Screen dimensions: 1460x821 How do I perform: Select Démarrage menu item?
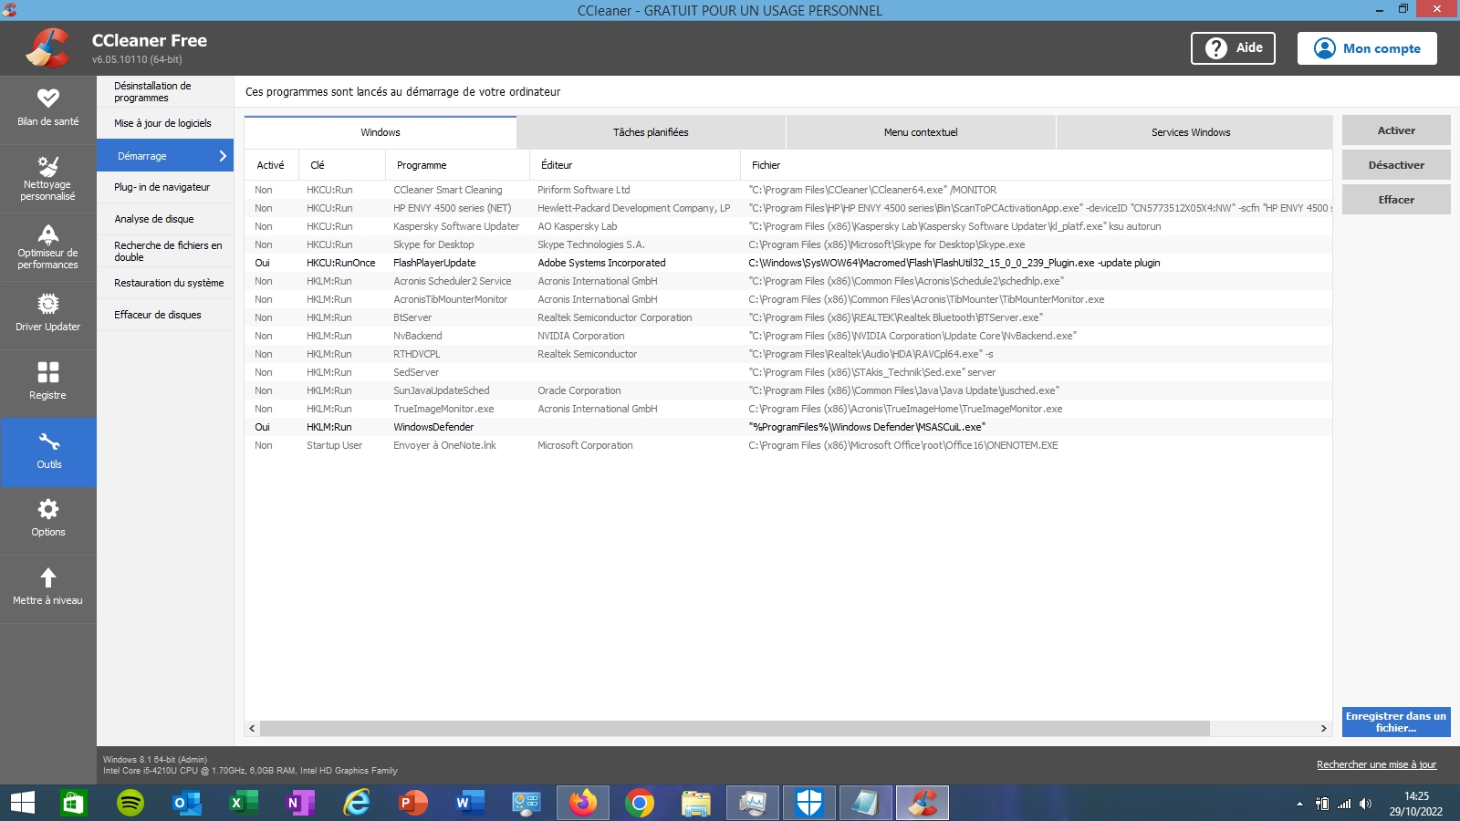(x=165, y=156)
